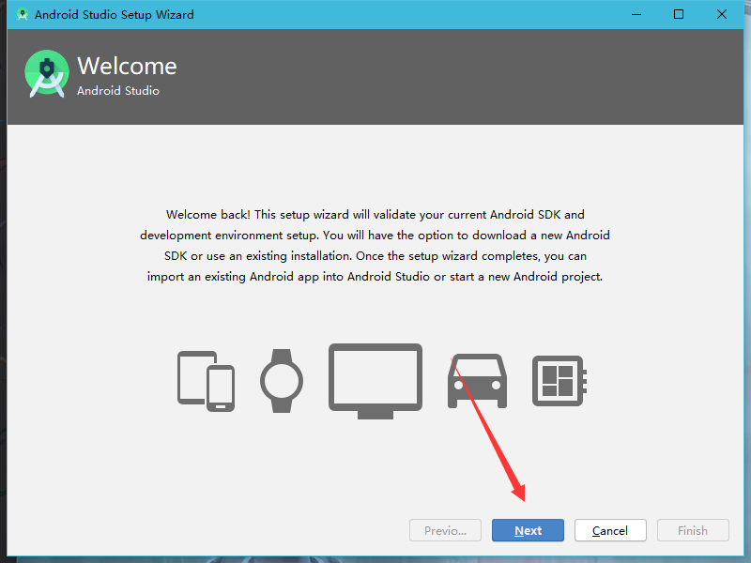The image size is (751, 563).
Task: Click the disabled Previous button
Action: (x=445, y=530)
